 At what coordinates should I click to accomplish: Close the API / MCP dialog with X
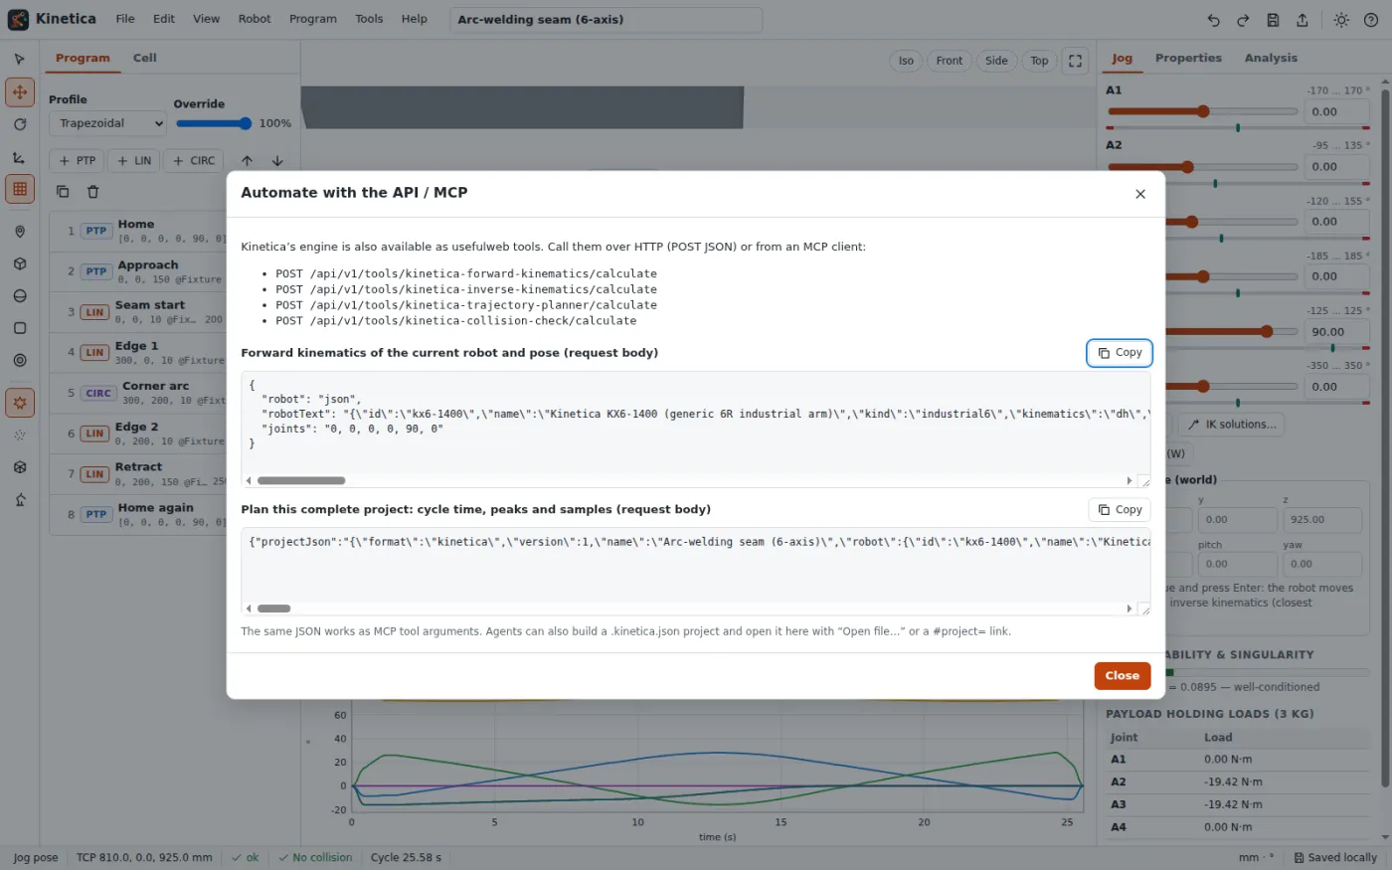click(x=1140, y=194)
